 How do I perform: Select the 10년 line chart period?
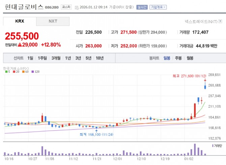[100, 58]
